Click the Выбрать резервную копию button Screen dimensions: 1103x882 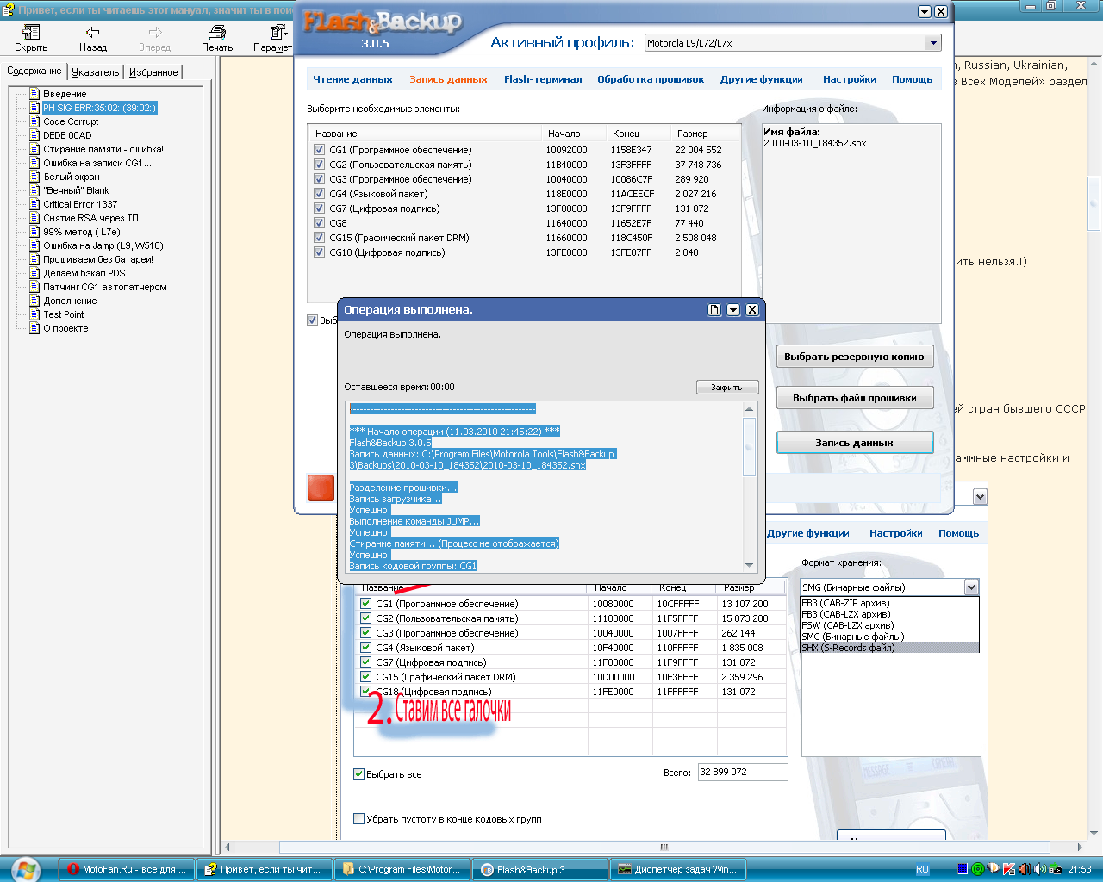click(854, 357)
